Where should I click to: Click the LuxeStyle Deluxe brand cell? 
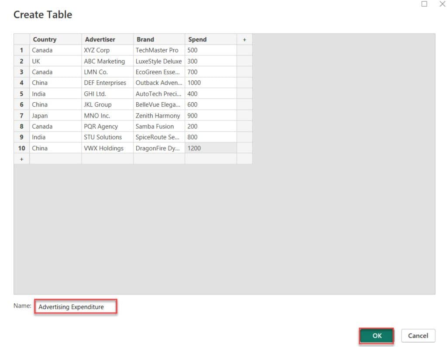(x=159, y=61)
